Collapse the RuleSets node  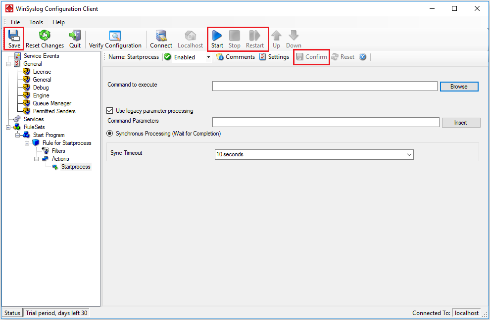click(8, 127)
